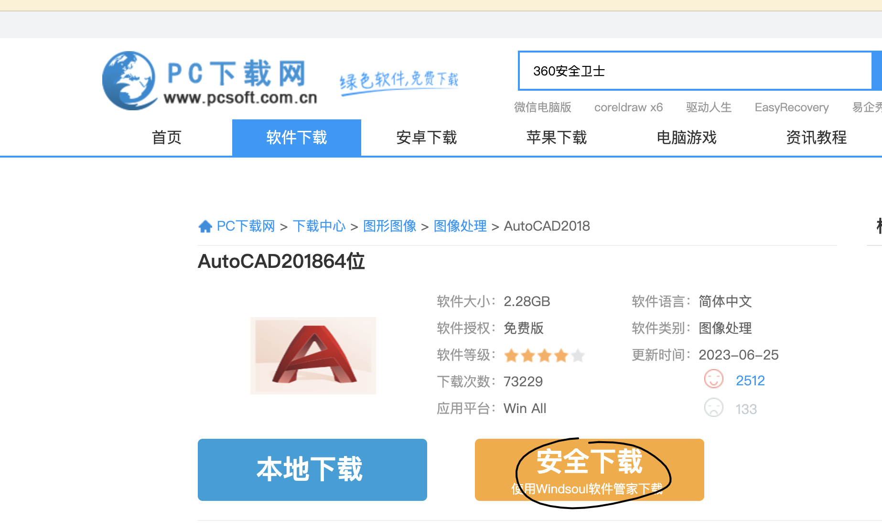Click the 360安全卫士 search field
The height and width of the screenshot is (530, 882).
pyautogui.click(x=695, y=71)
